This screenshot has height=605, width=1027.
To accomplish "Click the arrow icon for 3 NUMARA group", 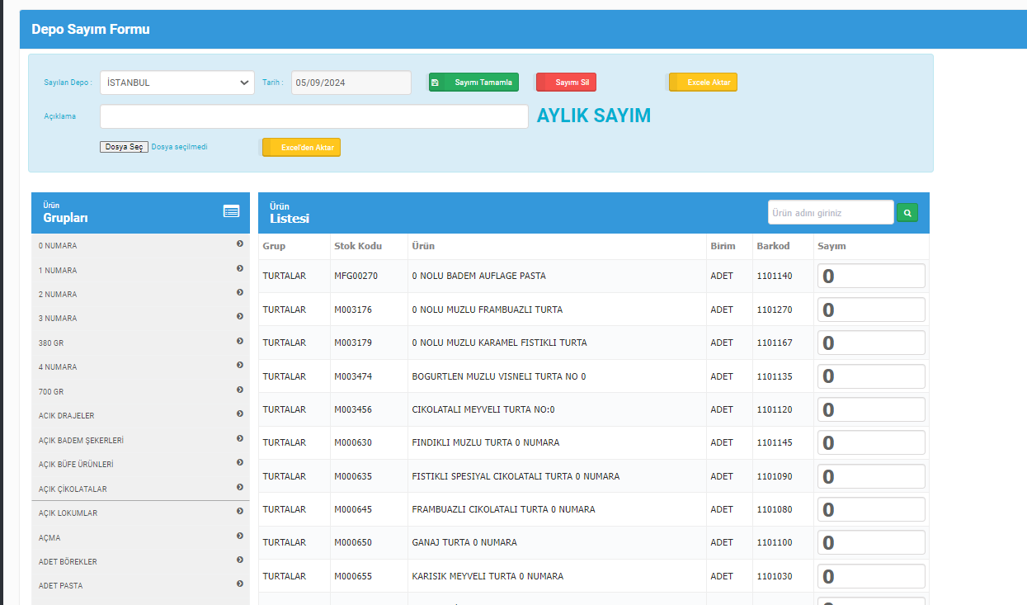I will [240, 316].
